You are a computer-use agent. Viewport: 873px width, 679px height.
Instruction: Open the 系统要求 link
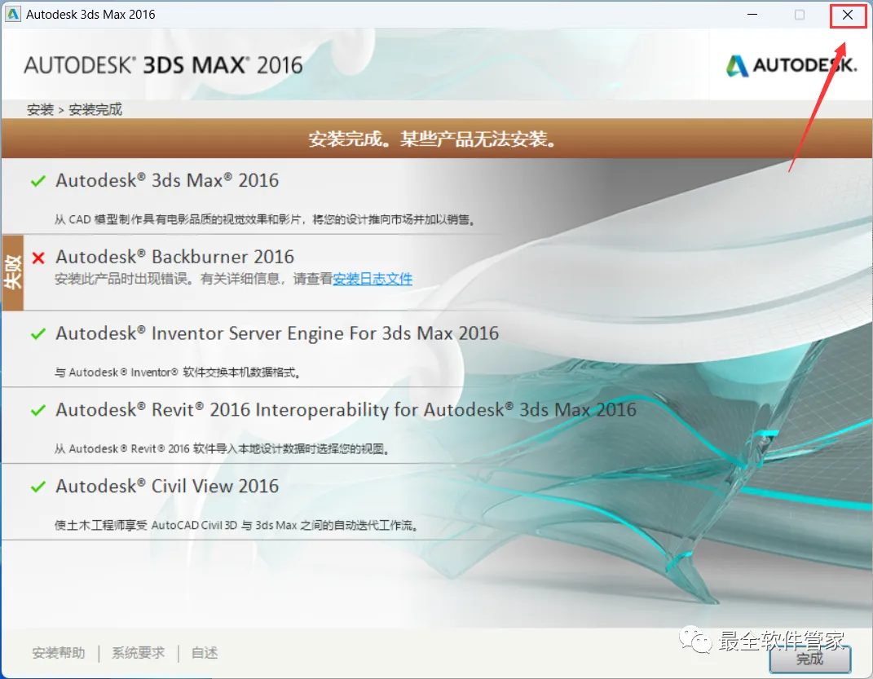[x=138, y=653]
